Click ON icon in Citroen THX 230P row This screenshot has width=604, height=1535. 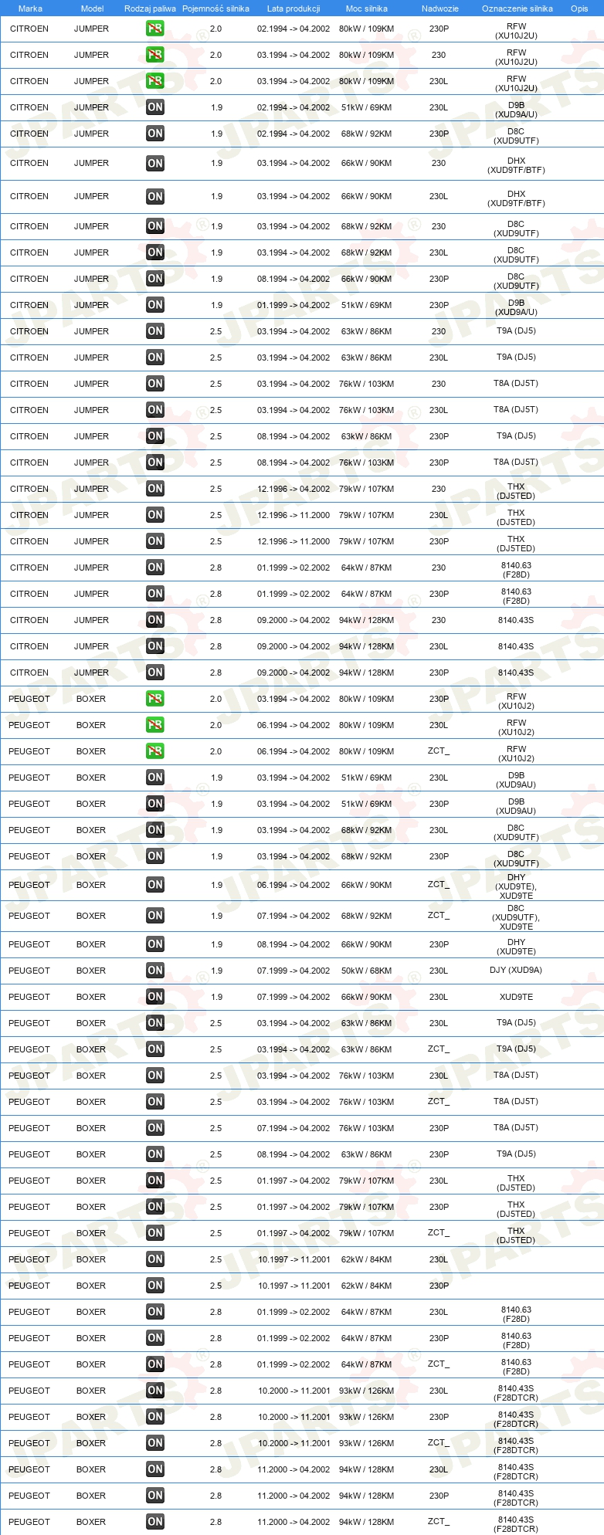(155, 541)
